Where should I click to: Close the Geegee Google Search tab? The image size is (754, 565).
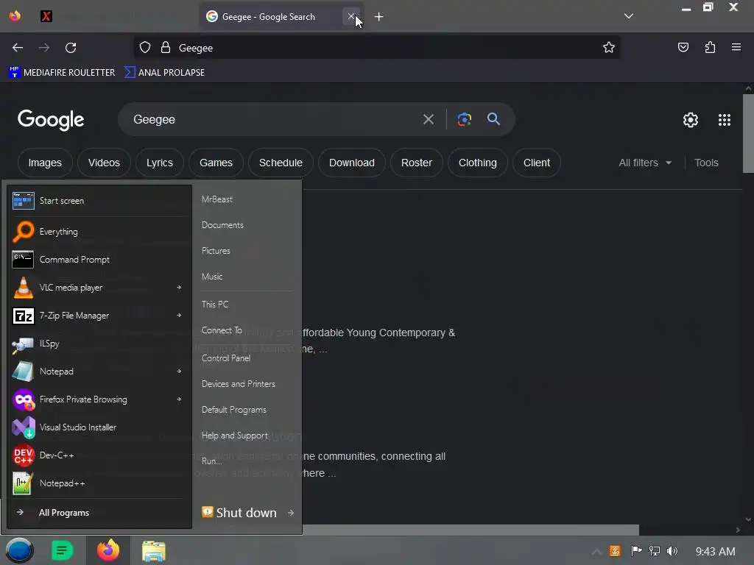pyautogui.click(x=351, y=16)
